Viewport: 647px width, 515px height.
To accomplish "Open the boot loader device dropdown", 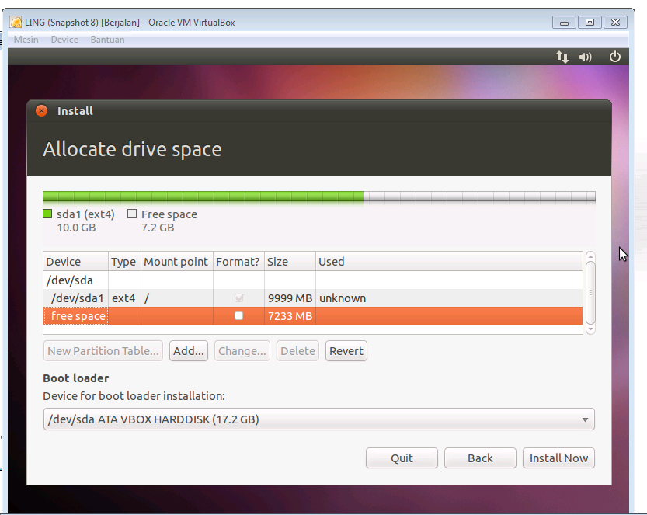I will [318, 419].
